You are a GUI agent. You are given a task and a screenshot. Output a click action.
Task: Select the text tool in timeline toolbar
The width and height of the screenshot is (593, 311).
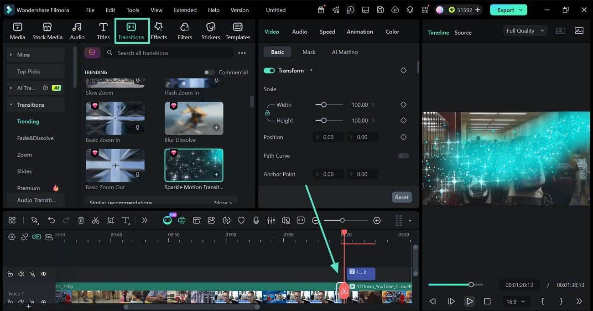pos(126,220)
